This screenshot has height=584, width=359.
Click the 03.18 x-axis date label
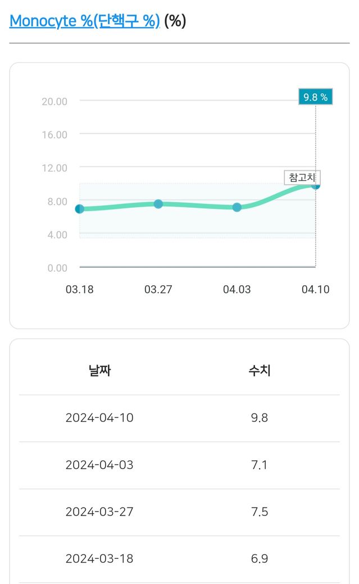[80, 290]
